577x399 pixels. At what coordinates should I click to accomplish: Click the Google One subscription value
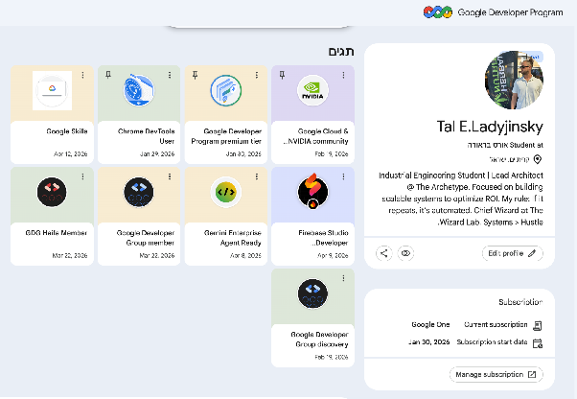click(x=430, y=324)
